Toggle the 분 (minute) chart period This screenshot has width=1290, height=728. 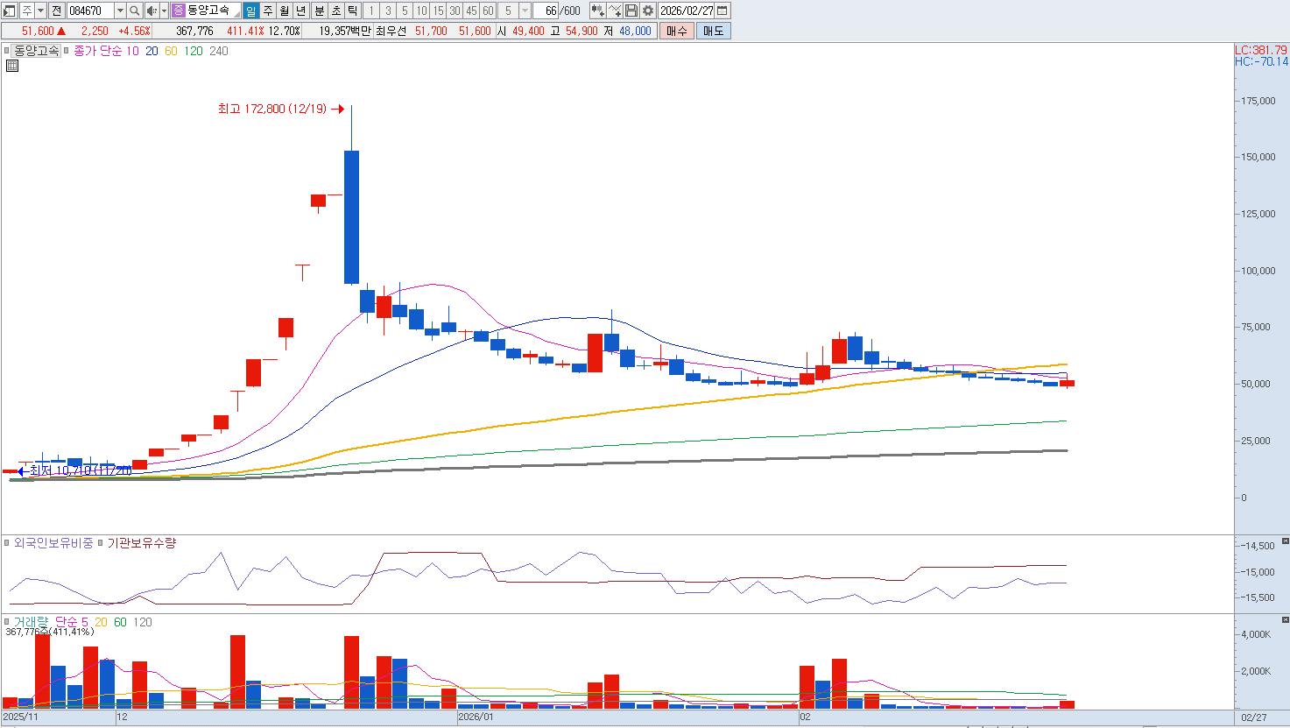pos(319,11)
